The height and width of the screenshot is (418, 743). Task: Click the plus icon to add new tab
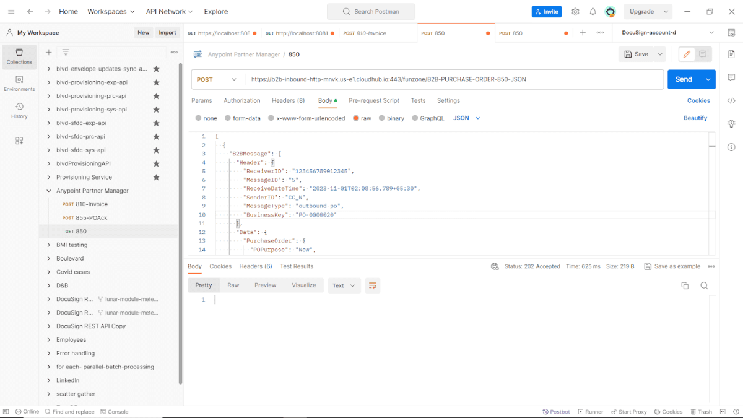[x=583, y=33]
